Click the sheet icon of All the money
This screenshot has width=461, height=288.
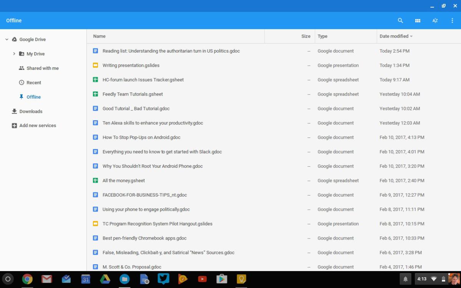tap(96, 180)
